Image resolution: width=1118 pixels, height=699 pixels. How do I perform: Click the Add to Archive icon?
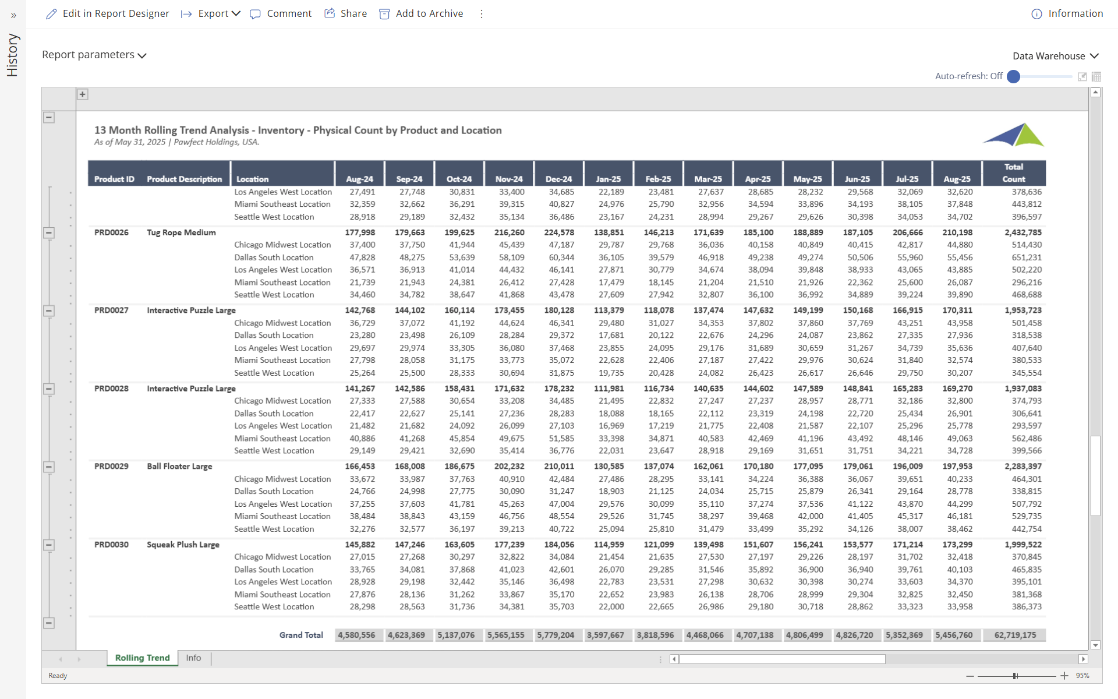pos(384,14)
